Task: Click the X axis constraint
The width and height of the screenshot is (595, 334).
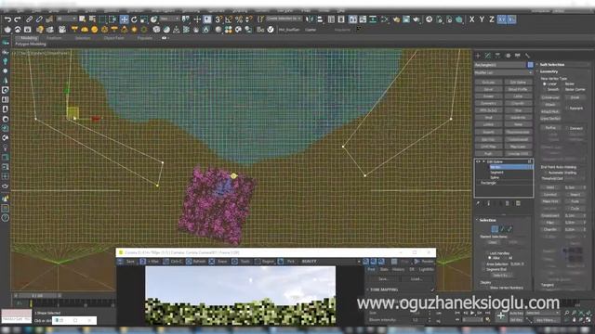Action: pyautogui.click(x=471, y=19)
